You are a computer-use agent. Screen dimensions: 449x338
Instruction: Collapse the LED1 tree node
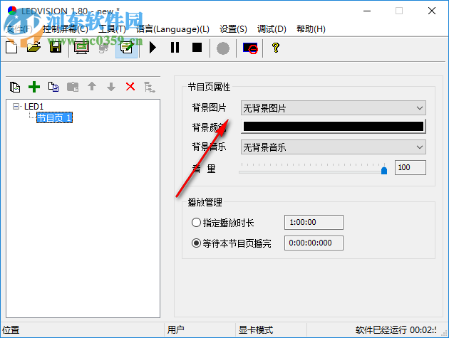(x=16, y=106)
